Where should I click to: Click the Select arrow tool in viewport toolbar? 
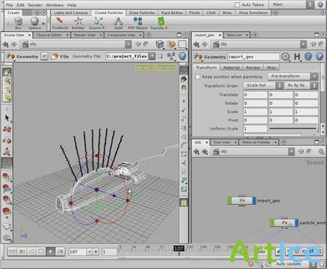(x=7, y=118)
